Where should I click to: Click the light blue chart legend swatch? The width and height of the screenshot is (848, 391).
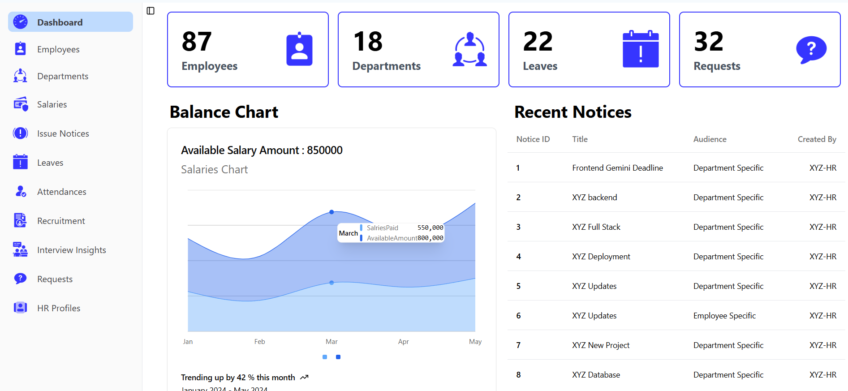pyautogui.click(x=325, y=357)
